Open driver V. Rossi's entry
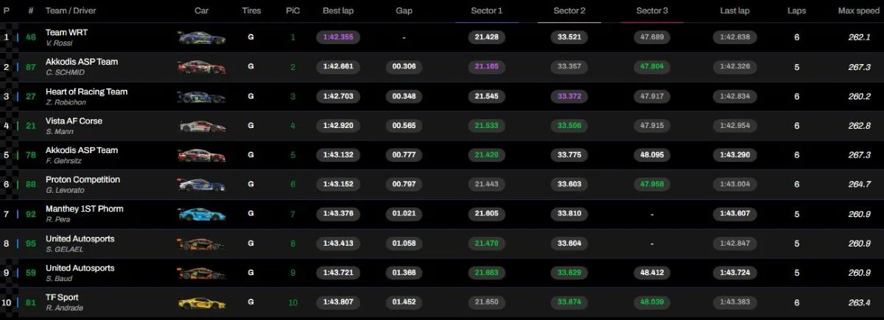The width and height of the screenshot is (884, 320). pos(60,42)
